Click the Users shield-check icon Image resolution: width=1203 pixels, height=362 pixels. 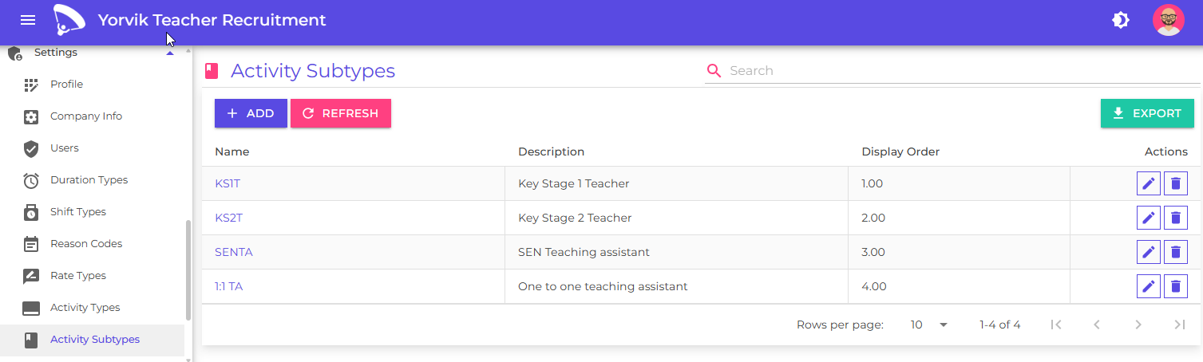[31, 148]
